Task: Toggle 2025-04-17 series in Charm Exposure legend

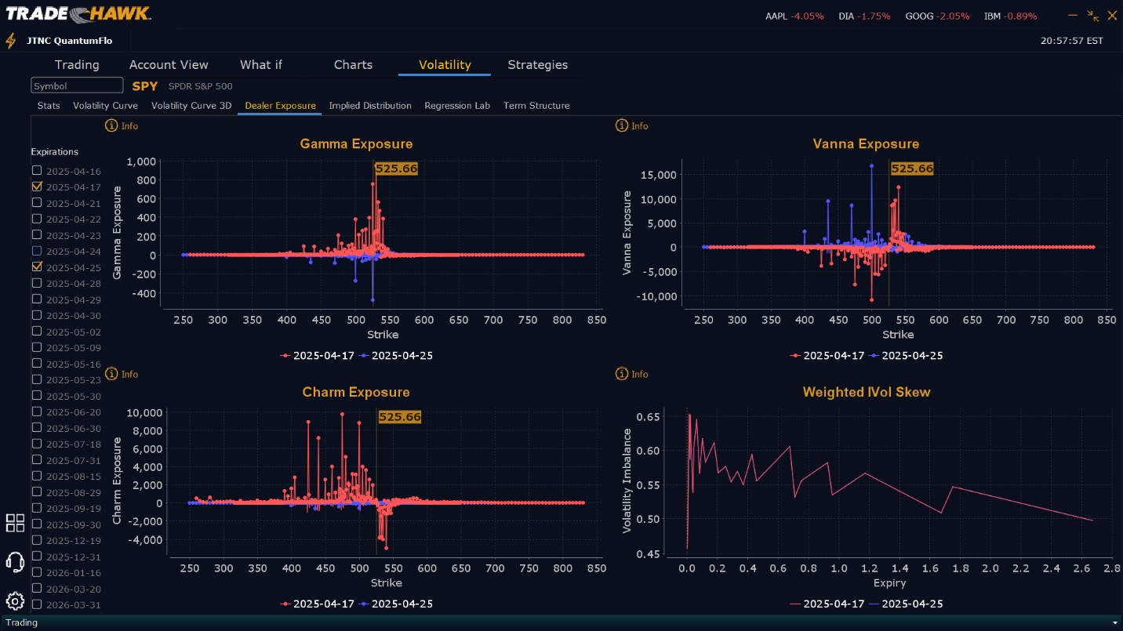Action: click(x=317, y=604)
